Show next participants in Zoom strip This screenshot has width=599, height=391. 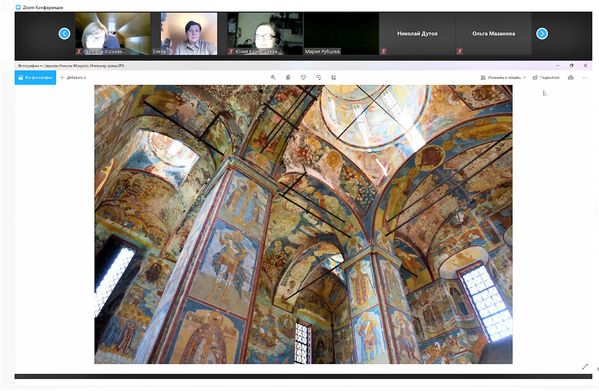[x=542, y=33]
